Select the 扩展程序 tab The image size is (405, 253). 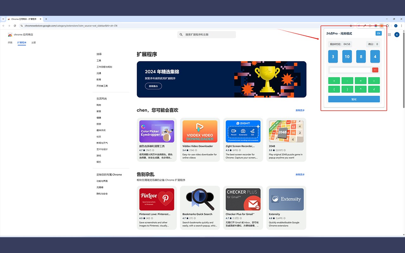click(x=22, y=42)
